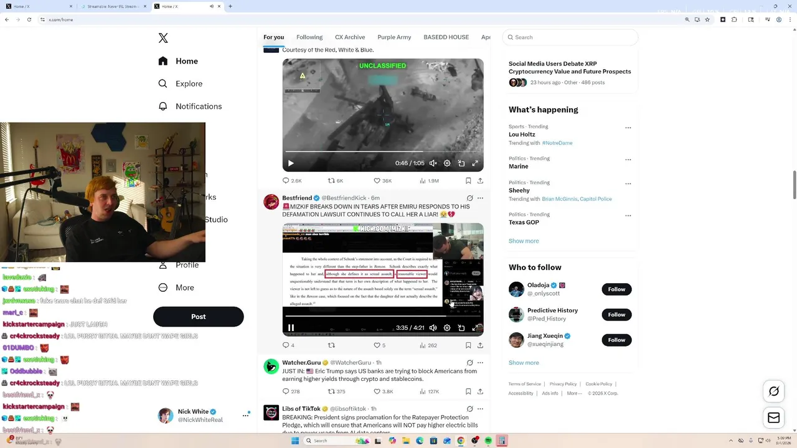The image size is (797, 448).
Task: Open the #NotreDame trending link
Action: pos(557,143)
